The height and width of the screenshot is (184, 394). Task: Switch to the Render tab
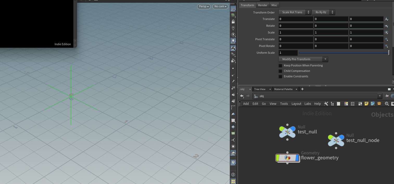pyautogui.click(x=263, y=5)
